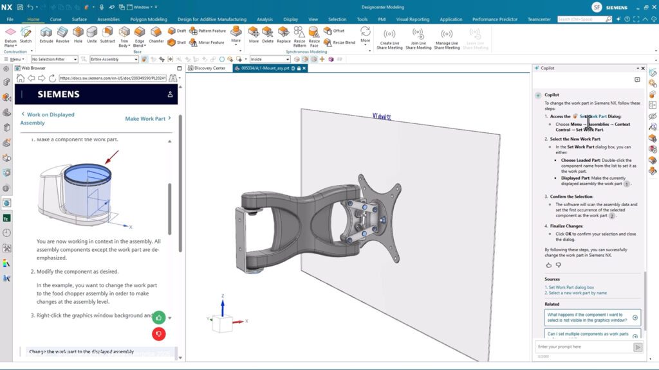
Task: Open the Surface ribbon tab
Action: 79,19
